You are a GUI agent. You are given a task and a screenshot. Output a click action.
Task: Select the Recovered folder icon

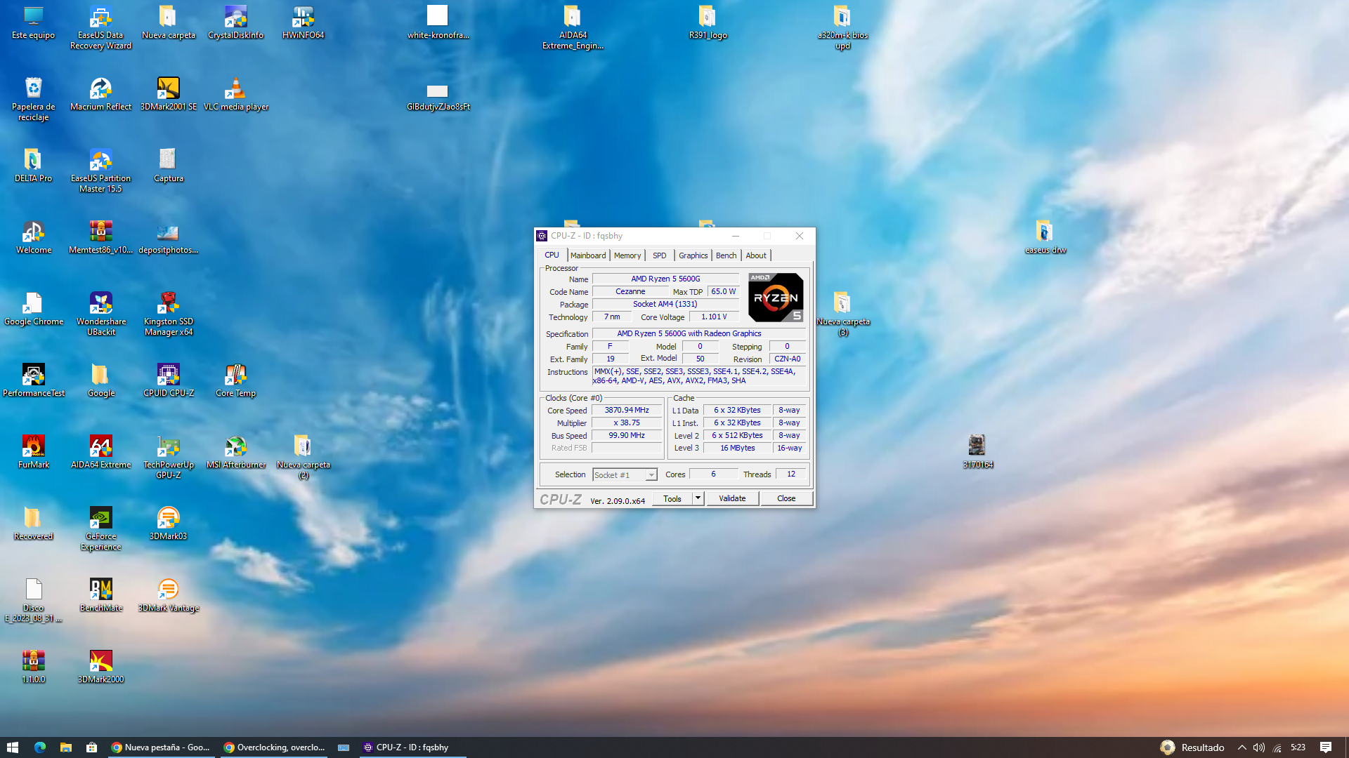tap(33, 524)
